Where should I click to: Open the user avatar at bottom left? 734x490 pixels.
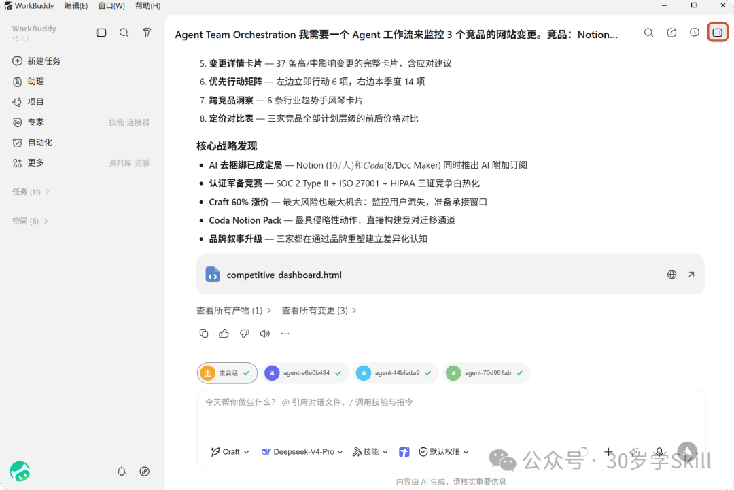pyautogui.click(x=20, y=471)
